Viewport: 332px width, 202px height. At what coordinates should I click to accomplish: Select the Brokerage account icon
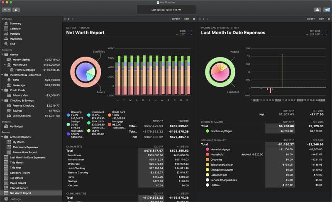click(9, 85)
